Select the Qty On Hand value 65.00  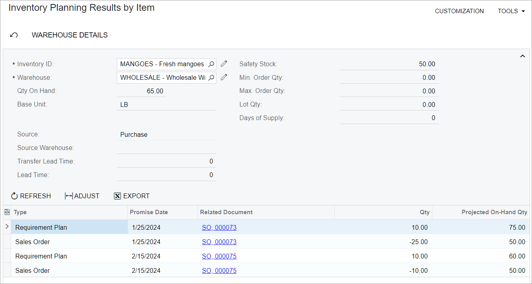(155, 91)
